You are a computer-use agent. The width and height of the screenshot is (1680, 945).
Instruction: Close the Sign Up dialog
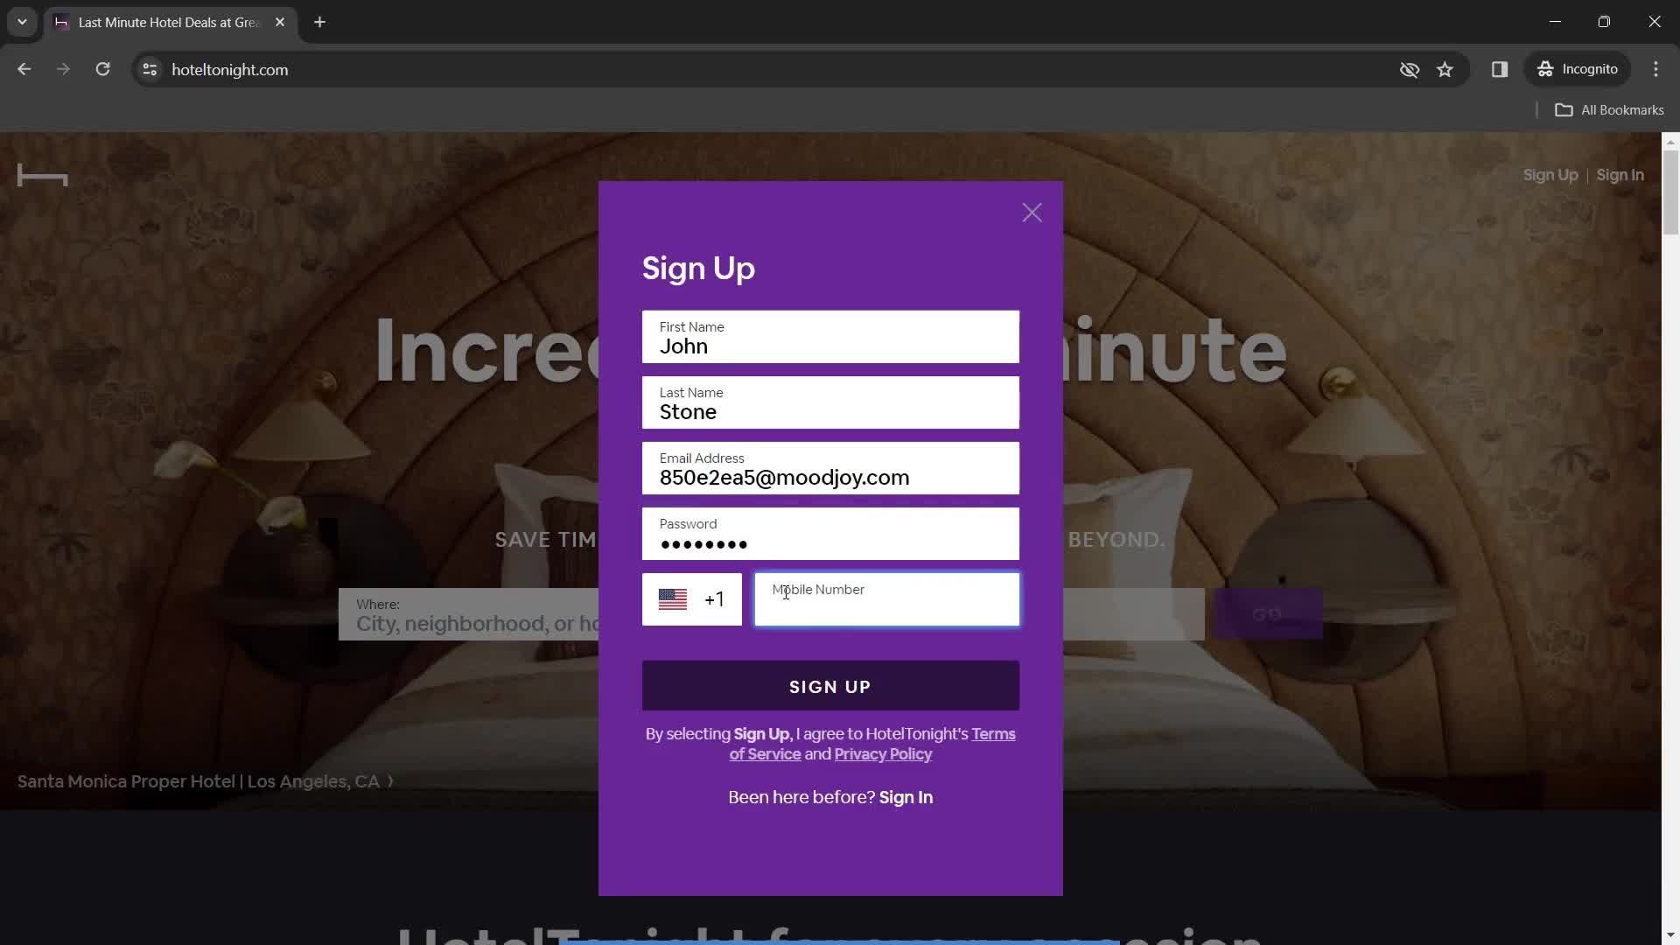coord(1032,213)
